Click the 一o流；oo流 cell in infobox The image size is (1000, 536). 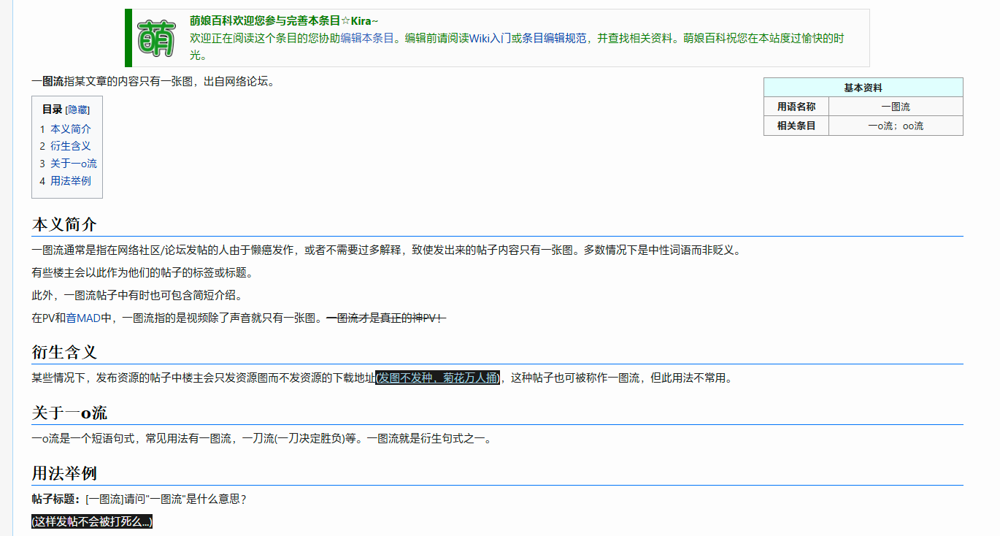895,126
